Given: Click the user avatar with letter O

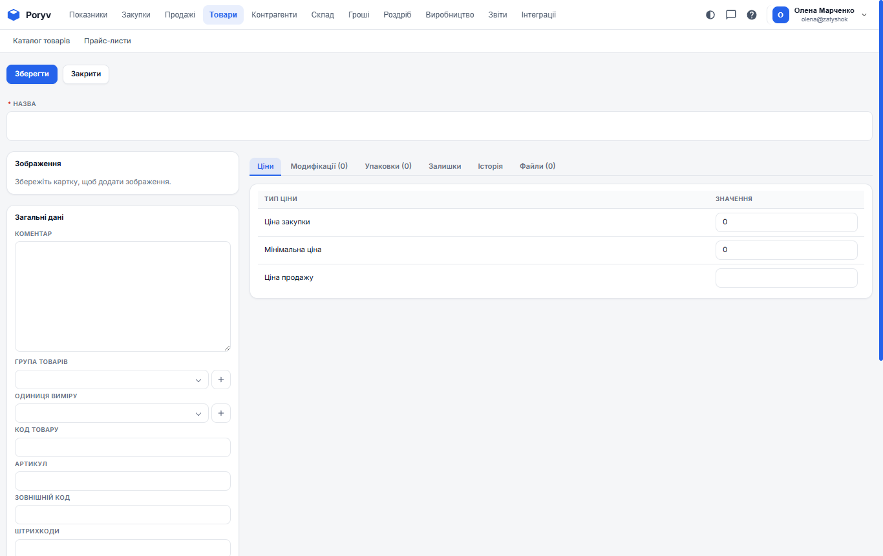Looking at the screenshot, I should tap(781, 15).
